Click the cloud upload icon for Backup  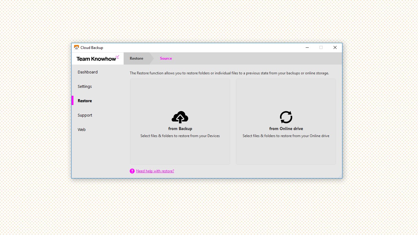pyautogui.click(x=180, y=117)
